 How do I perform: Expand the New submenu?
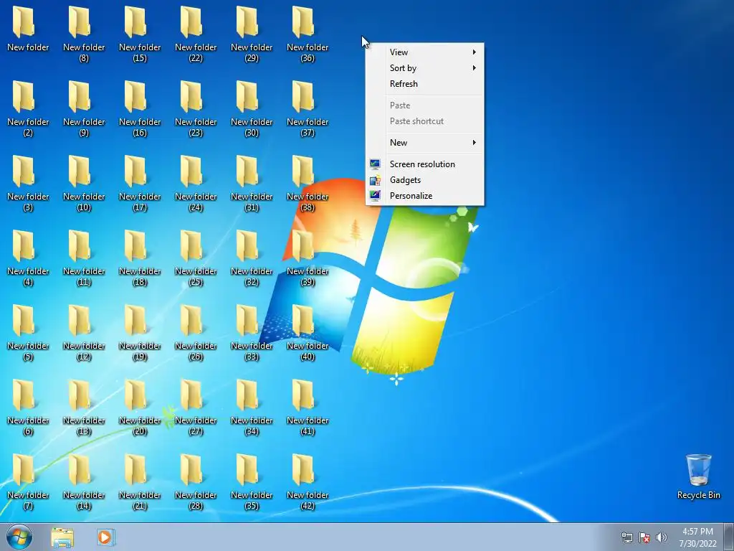click(x=424, y=143)
